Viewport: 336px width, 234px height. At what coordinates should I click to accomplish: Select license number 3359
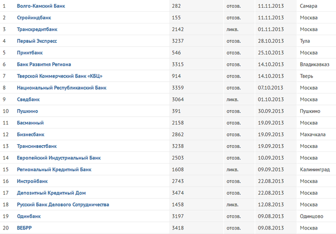pyautogui.click(x=177, y=88)
